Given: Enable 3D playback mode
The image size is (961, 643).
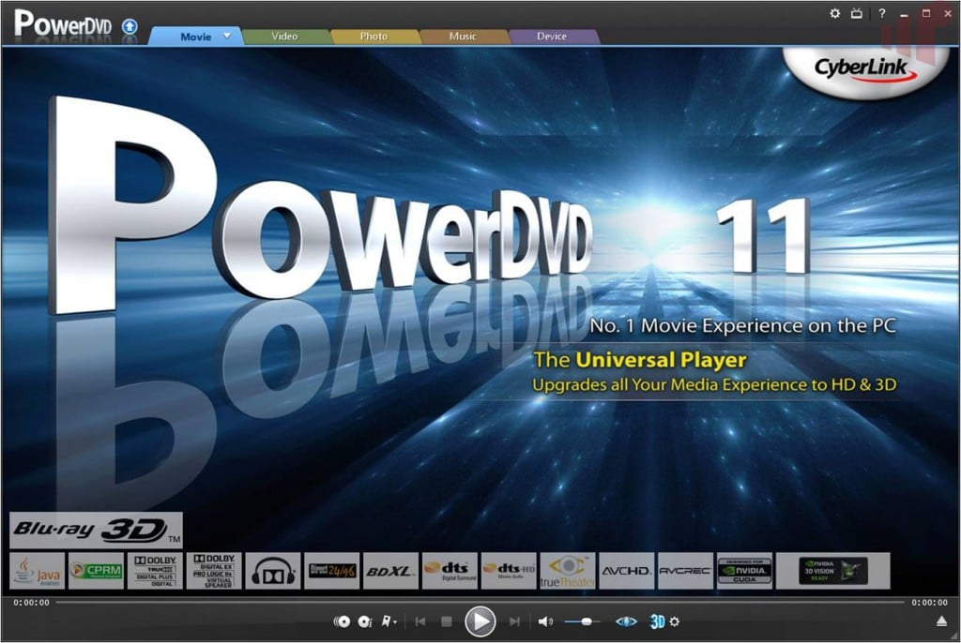Looking at the screenshot, I should pos(657,621).
